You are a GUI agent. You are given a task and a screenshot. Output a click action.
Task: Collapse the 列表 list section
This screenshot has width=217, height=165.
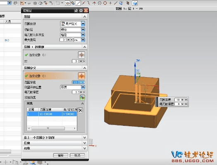click(83, 104)
